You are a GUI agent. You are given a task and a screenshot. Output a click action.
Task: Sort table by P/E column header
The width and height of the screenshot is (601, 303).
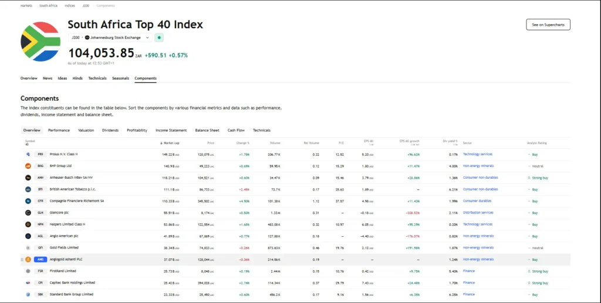341,143
